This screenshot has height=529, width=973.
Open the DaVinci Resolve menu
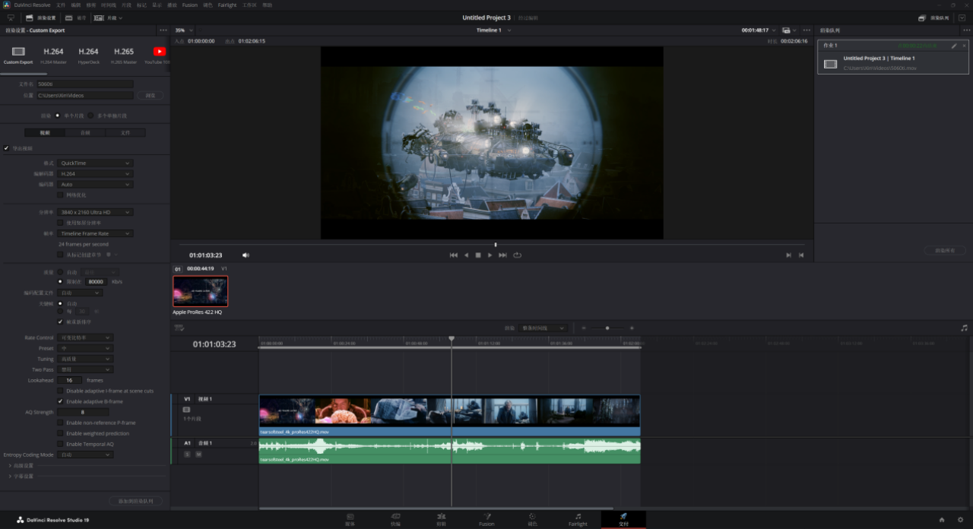coord(32,5)
